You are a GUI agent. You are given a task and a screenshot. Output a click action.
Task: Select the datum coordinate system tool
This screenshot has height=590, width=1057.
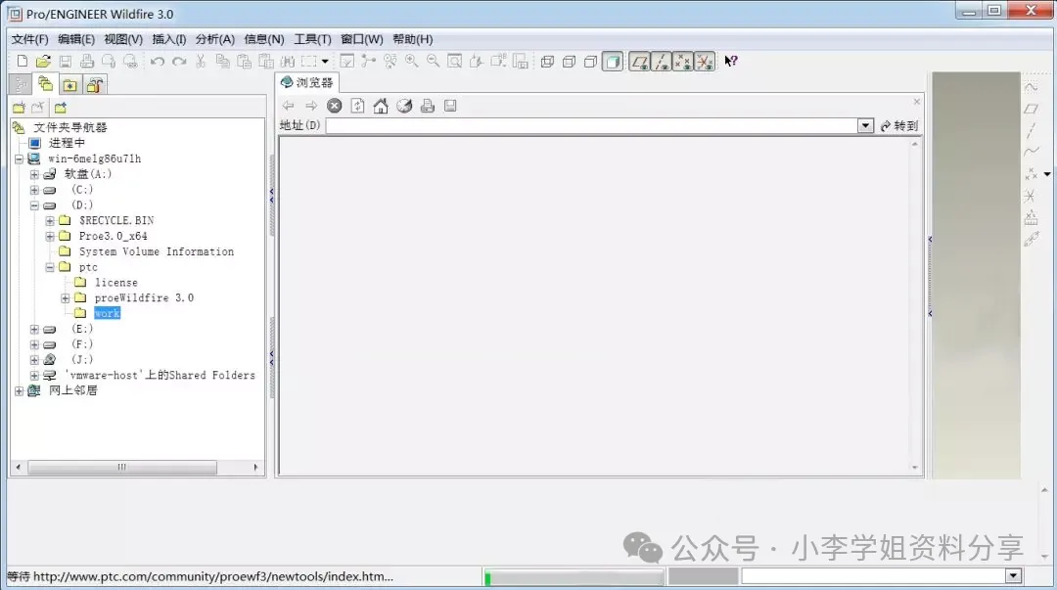(x=1030, y=196)
